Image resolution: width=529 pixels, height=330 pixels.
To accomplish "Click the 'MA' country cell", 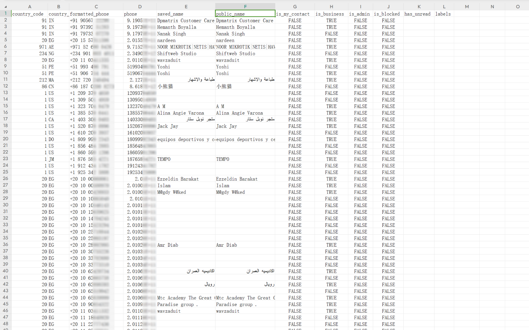I will click(x=58, y=80).
